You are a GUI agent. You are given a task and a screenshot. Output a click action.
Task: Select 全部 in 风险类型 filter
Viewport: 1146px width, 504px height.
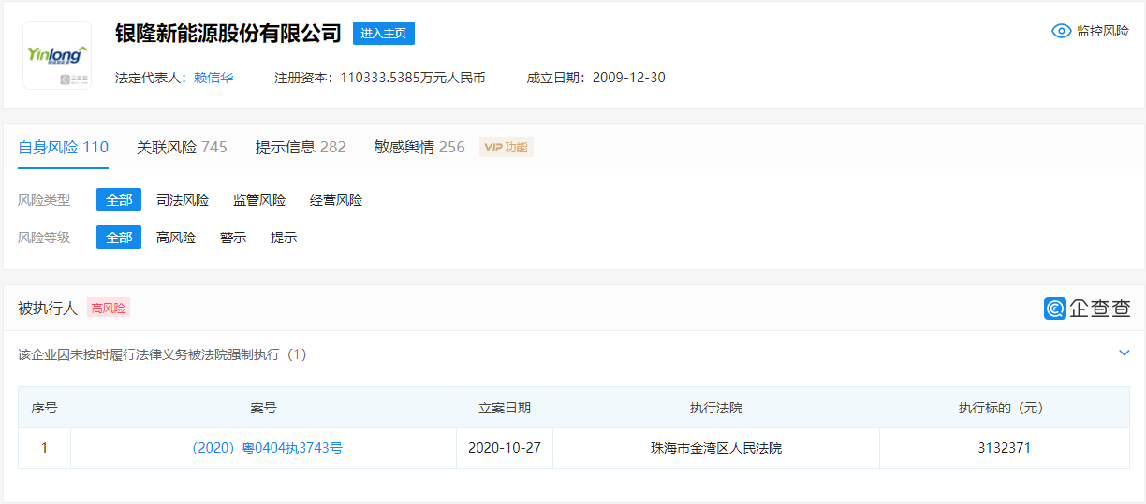coord(119,200)
